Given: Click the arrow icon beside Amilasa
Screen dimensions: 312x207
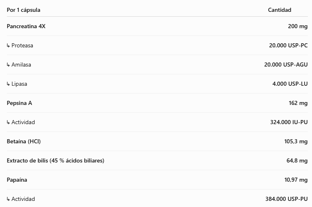Looking at the screenshot, I should click(x=8, y=65).
